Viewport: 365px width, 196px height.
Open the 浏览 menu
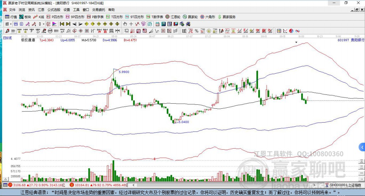(x=22, y=10)
